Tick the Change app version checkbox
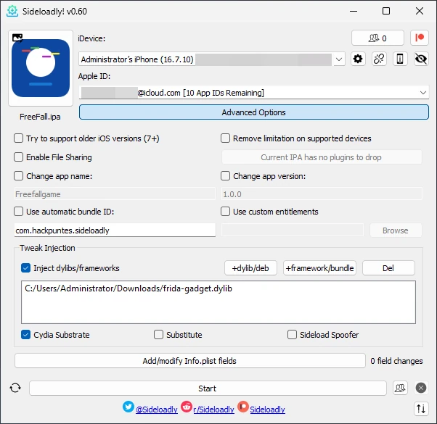Viewport: 437px width, 424px height. click(x=226, y=176)
